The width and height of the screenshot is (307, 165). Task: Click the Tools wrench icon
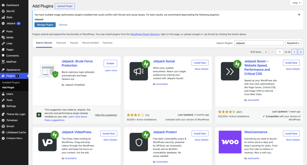pos(3,100)
